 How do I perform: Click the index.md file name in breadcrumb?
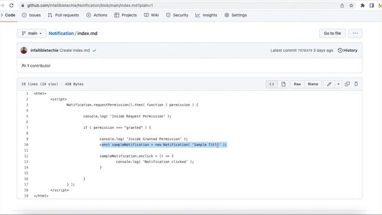(87, 33)
